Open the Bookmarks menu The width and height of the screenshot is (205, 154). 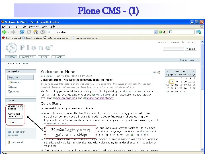(x=34, y=27)
